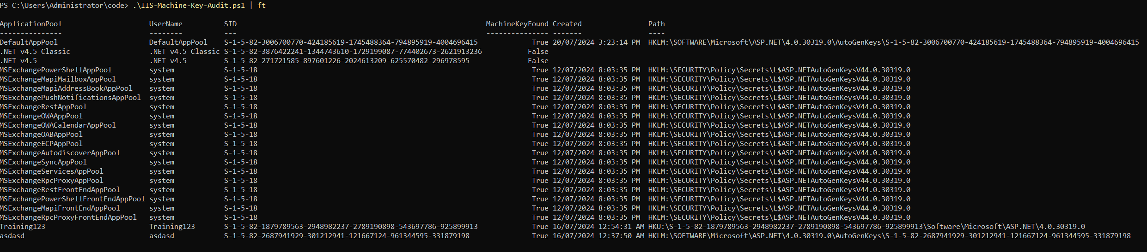Click asdasd in the UserName column
Image resolution: width=1147 pixels, height=252 pixels.
(x=161, y=236)
